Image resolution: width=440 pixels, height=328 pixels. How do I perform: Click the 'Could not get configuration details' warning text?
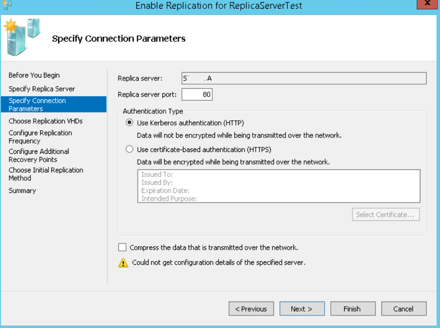coord(219,262)
